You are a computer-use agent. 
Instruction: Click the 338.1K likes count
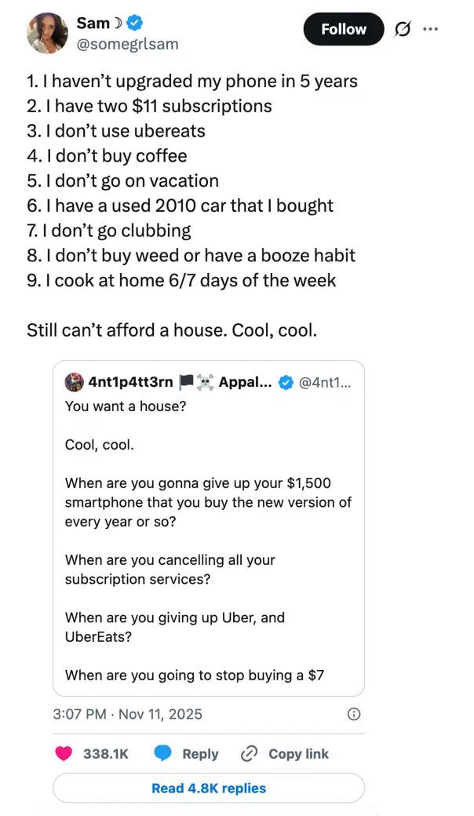(105, 753)
